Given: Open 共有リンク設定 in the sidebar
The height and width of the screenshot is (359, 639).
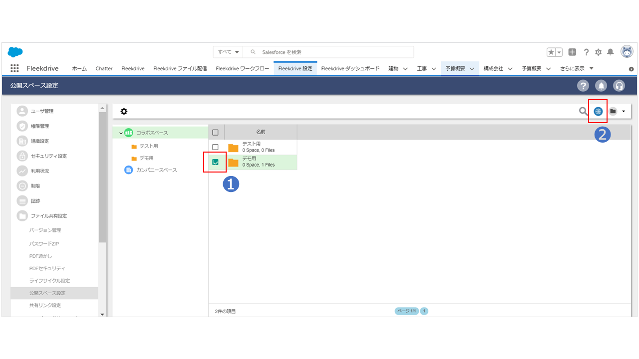Looking at the screenshot, I should [45, 305].
